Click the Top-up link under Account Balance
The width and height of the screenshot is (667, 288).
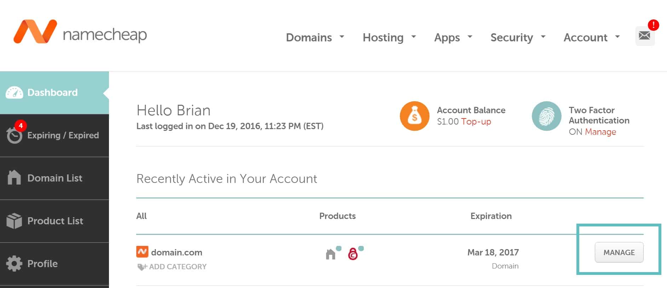click(x=476, y=121)
